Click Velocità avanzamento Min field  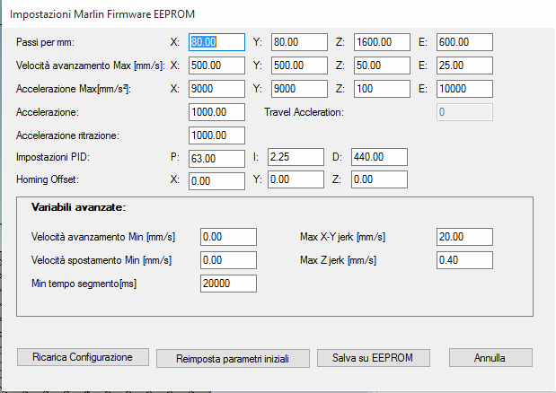[228, 237]
